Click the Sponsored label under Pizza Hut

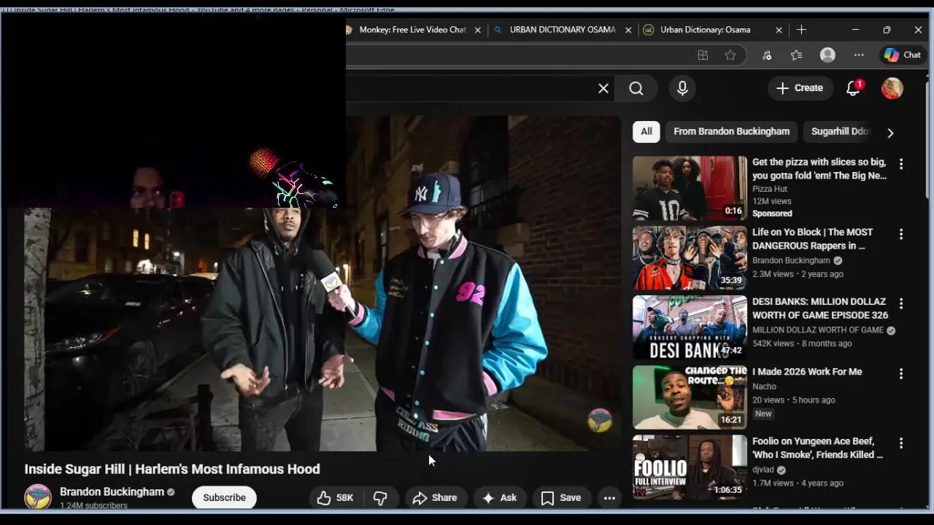[x=772, y=214]
